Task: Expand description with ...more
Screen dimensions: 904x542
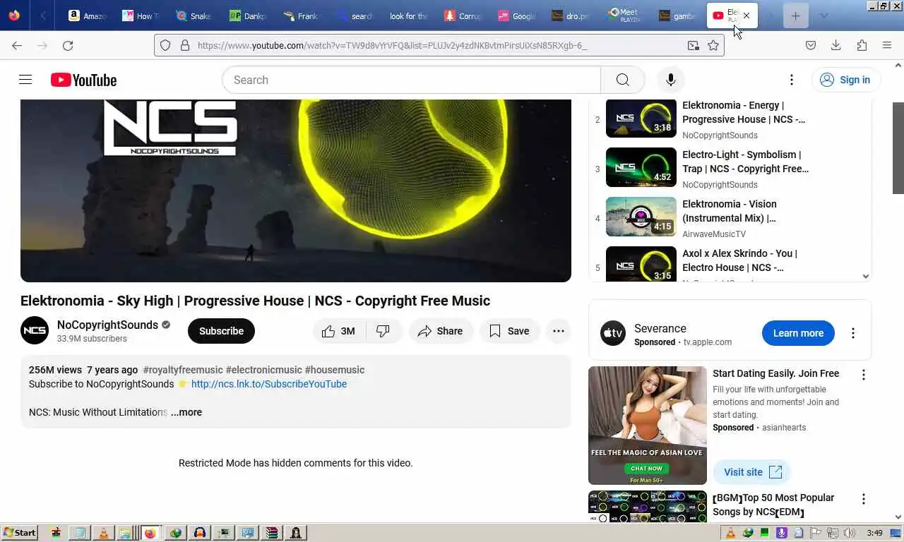Action: [x=186, y=412]
